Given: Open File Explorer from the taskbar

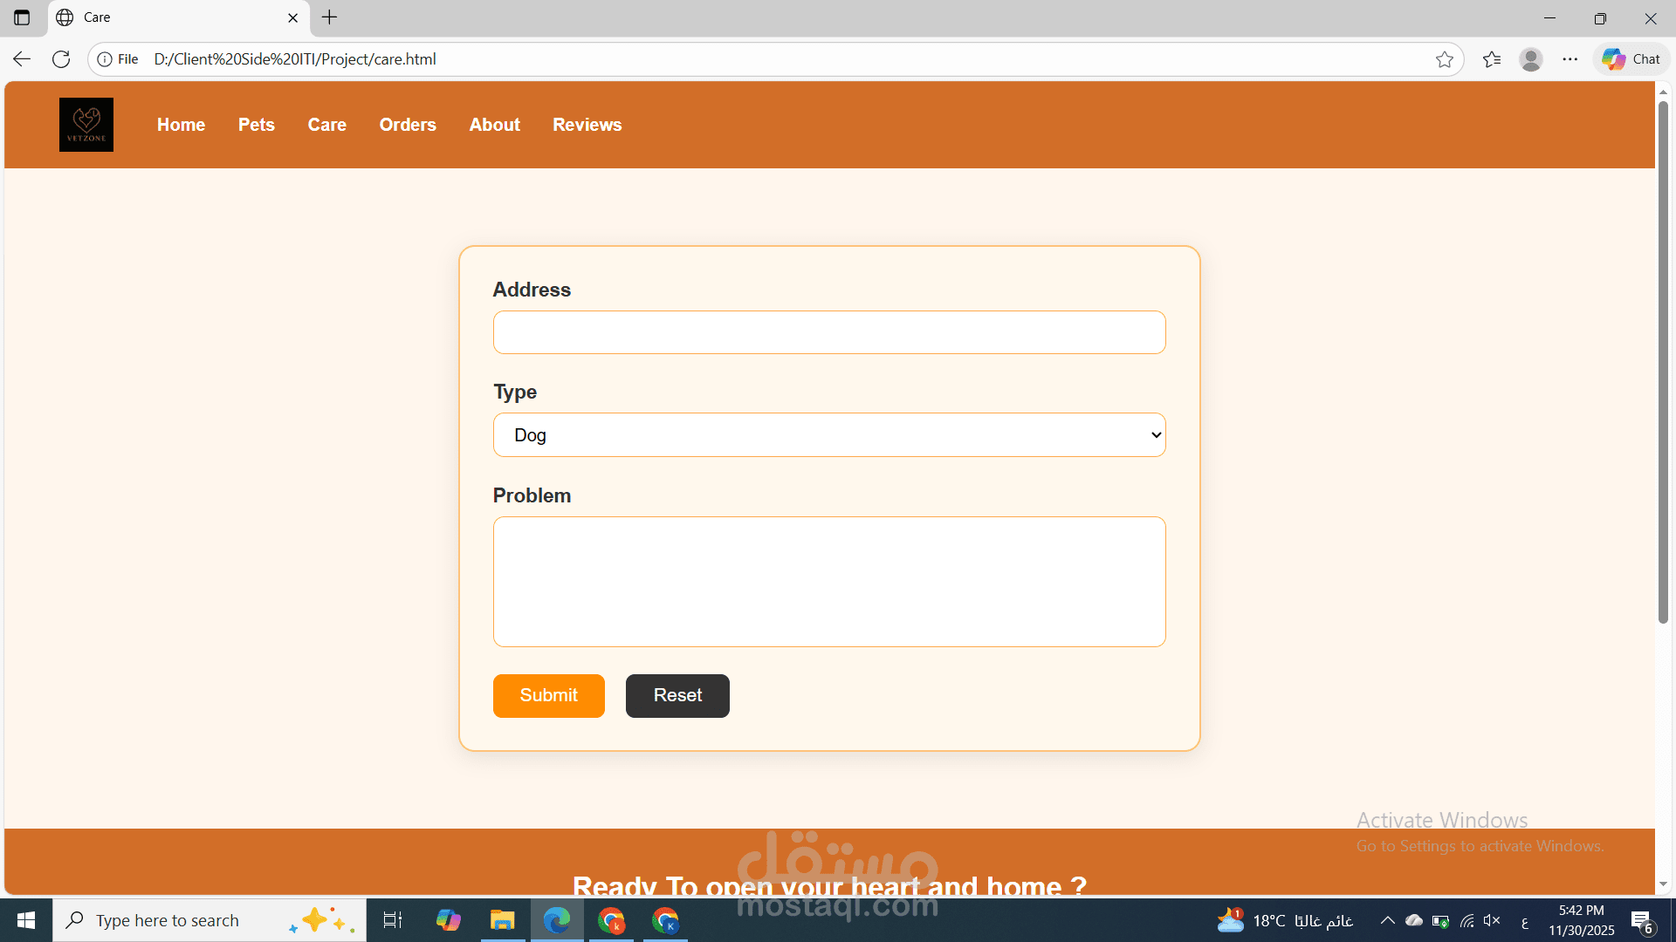Looking at the screenshot, I should pyautogui.click(x=502, y=920).
